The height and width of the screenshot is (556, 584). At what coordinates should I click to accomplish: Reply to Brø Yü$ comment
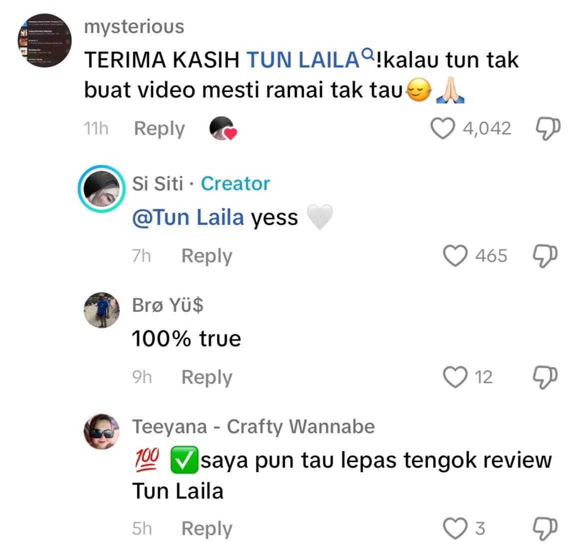pyautogui.click(x=207, y=378)
